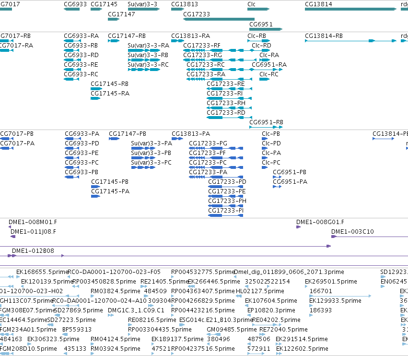This screenshot has width=408, height=356.
Task: Click transcript CG17233-RD
Action: click(x=226, y=113)
